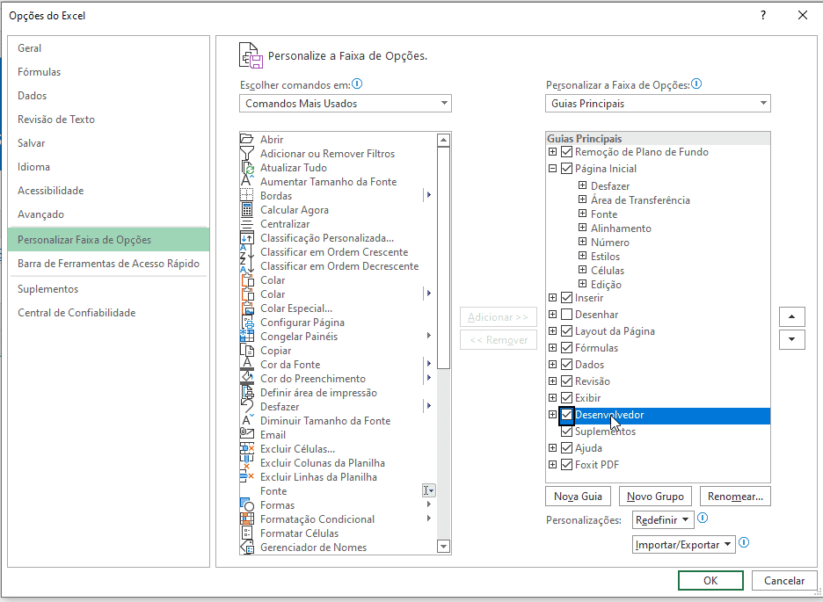Screen dimensions: 823x602
Task: Click the Atualizar Tudo refresh icon
Action: click(247, 168)
